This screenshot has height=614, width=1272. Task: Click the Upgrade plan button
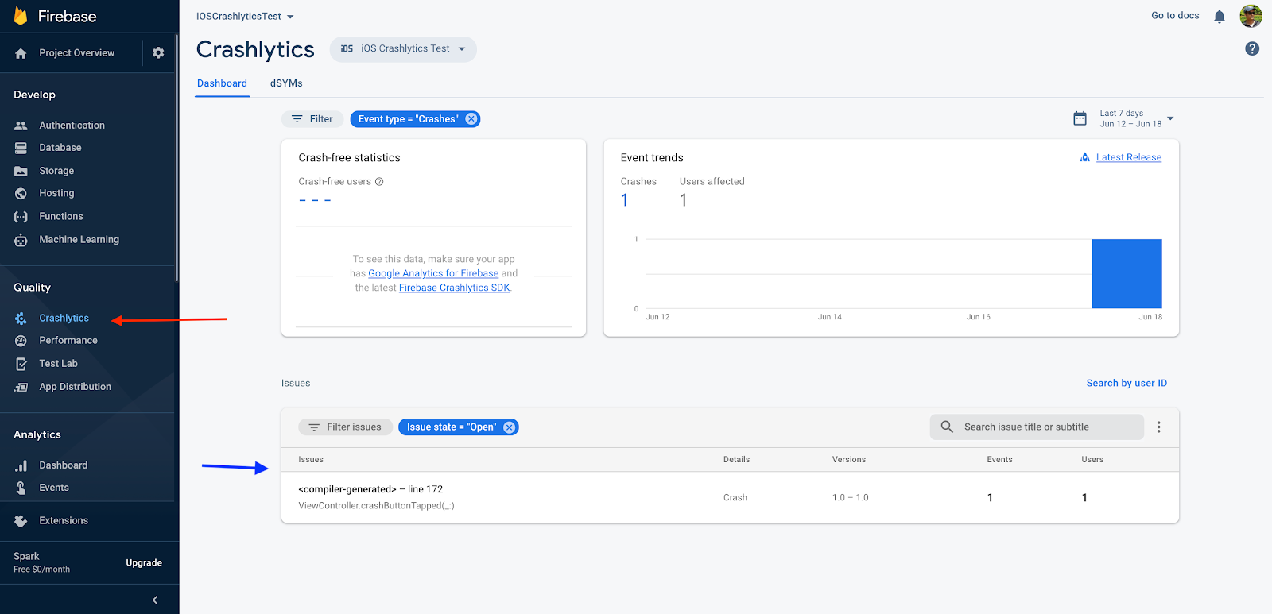(144, 563)
